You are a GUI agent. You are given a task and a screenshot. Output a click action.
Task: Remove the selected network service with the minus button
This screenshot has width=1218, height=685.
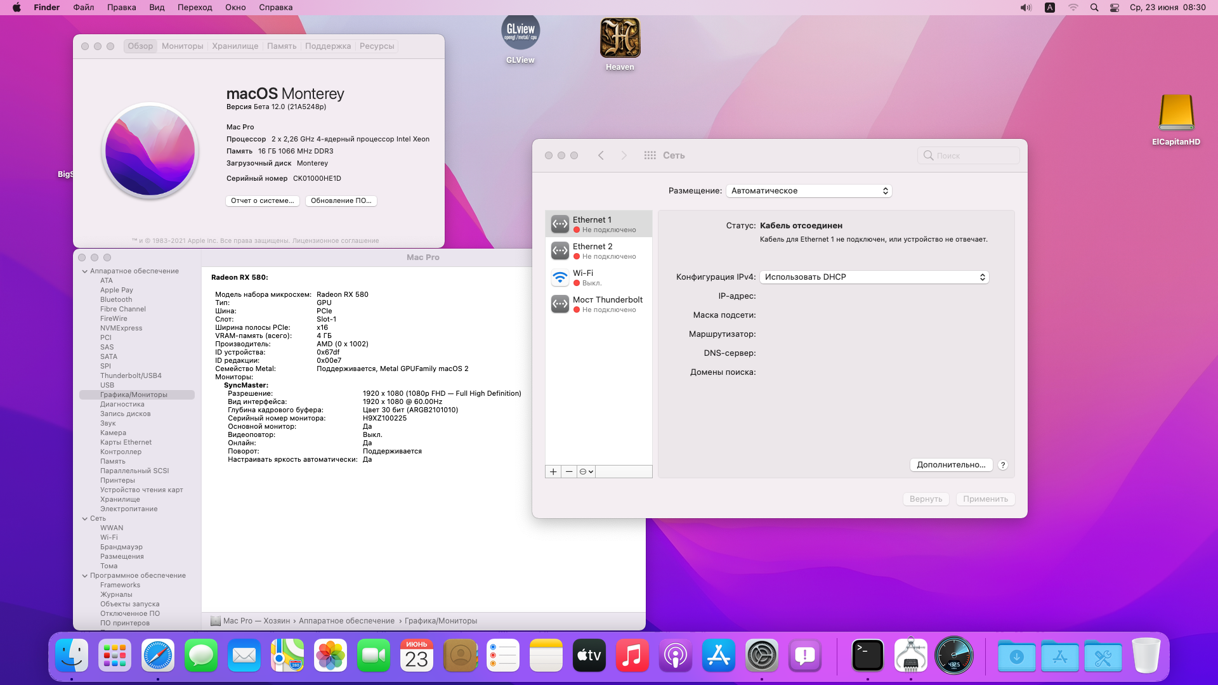click(569, 471)
